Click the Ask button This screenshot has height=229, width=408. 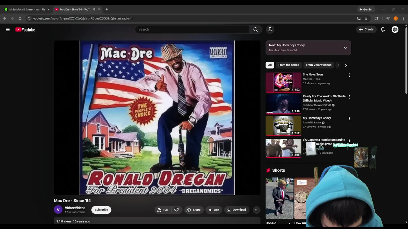214,210
